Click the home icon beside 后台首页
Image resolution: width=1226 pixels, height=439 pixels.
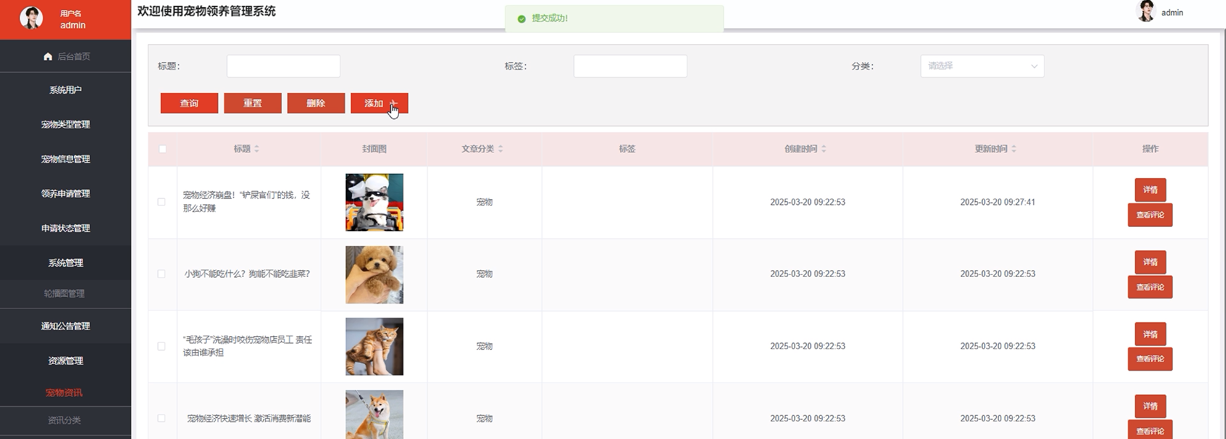tap(48, 57)
